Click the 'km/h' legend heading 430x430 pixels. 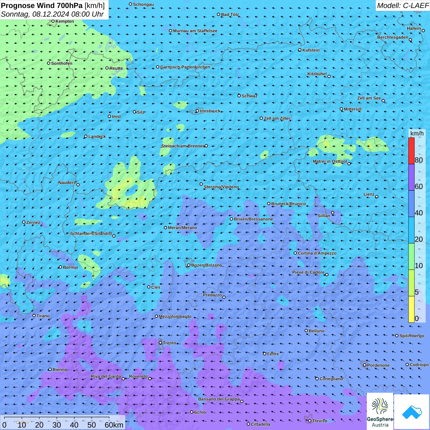point(417,133)
